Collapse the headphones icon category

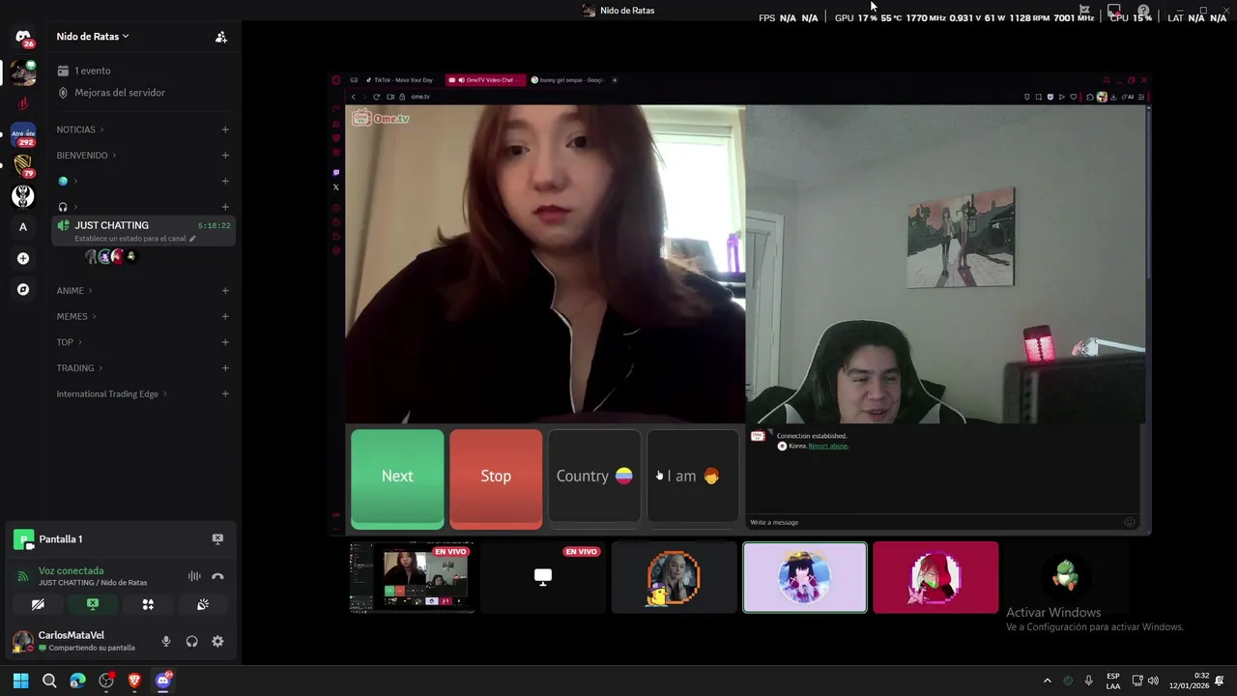coord(68,207)
